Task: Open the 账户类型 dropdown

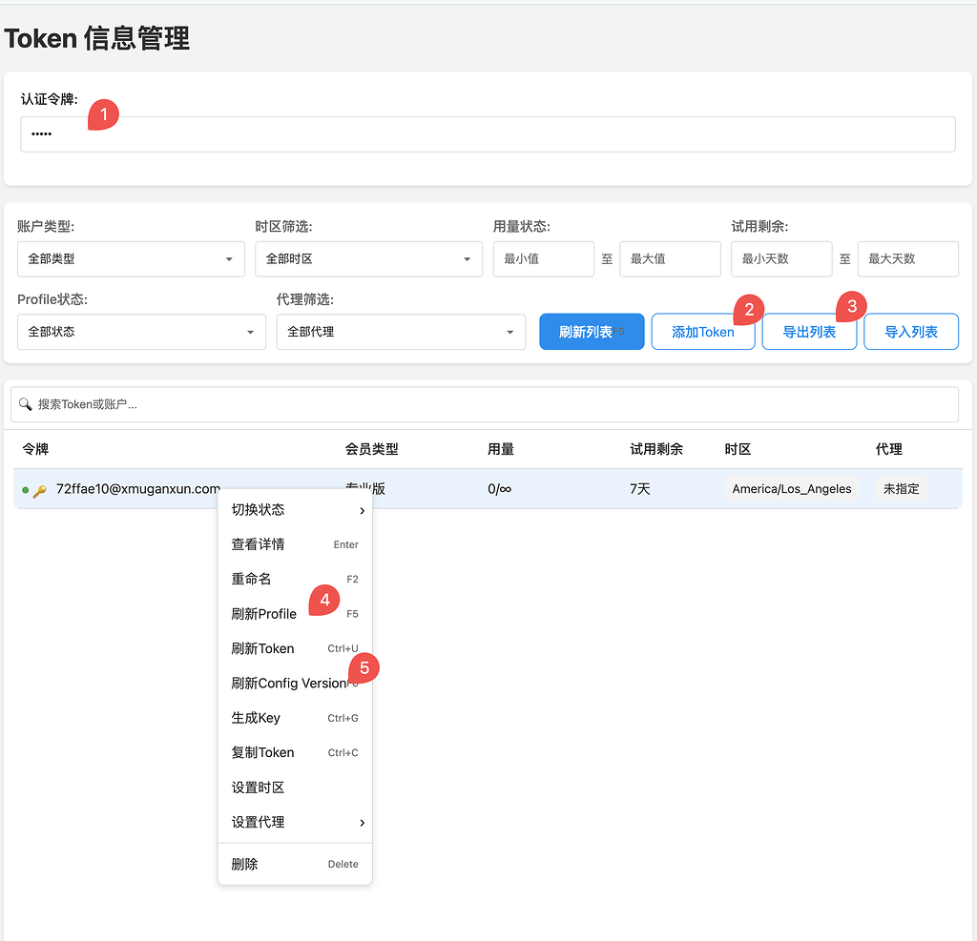Action: [131, 259]
